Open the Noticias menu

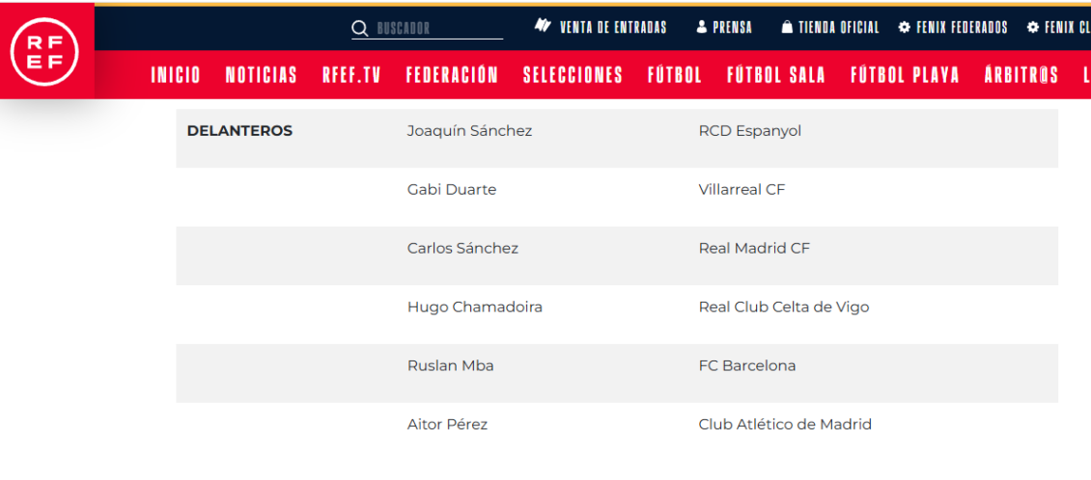262,75
